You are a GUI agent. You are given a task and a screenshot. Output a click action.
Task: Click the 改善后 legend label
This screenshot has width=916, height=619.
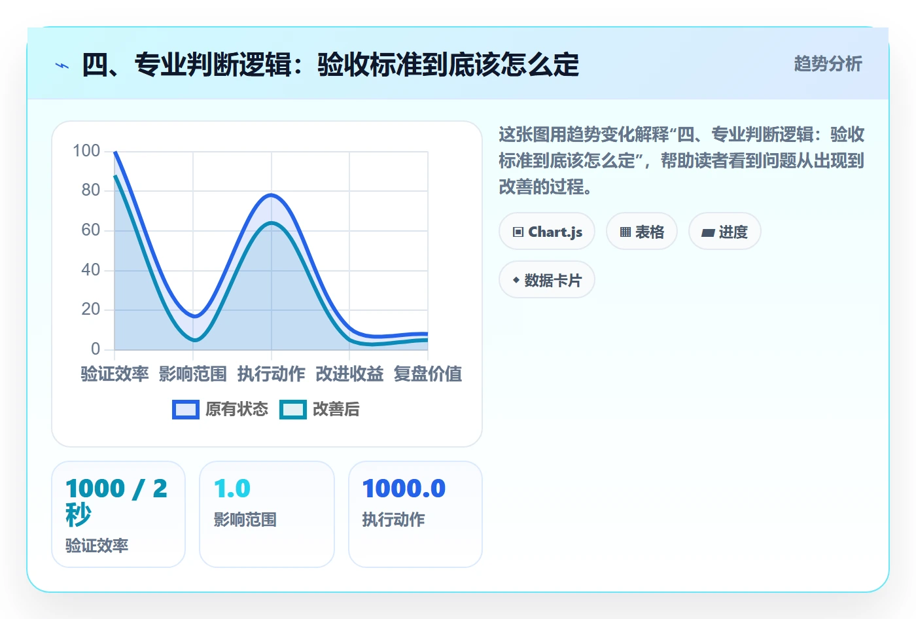[336, 410]
